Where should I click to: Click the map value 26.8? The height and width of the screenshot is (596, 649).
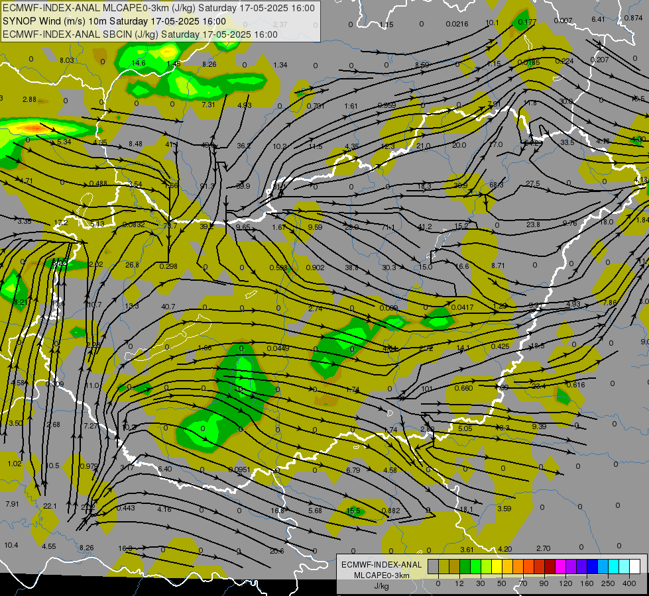tap(132, 265)
